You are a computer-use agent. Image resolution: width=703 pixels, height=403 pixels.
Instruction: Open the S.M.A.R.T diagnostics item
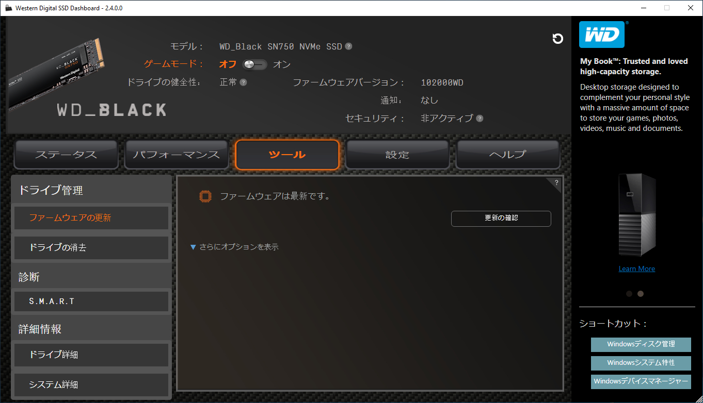click(91, 301)
